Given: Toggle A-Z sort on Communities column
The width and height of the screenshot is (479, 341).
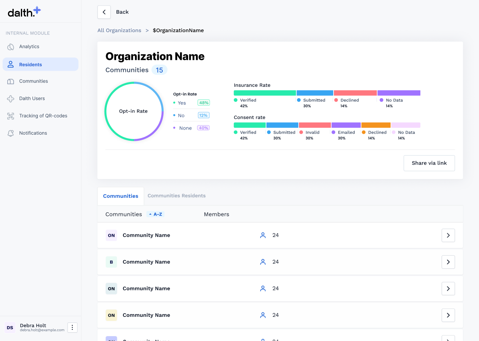Looking at the screenshot, I should click(156, 214).
